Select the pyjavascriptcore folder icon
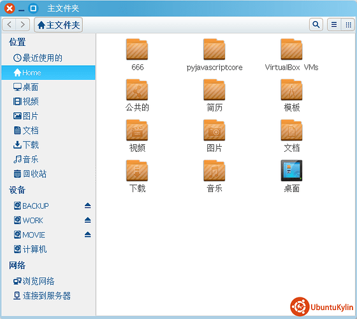This screenshot has width=357, height=319. 214,50
